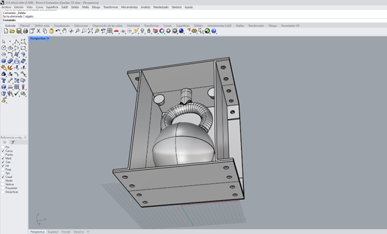The height and width of the screenshot is (234, 387).
Task: Switch to the Superior viewport tab
Action: [53, 232]
